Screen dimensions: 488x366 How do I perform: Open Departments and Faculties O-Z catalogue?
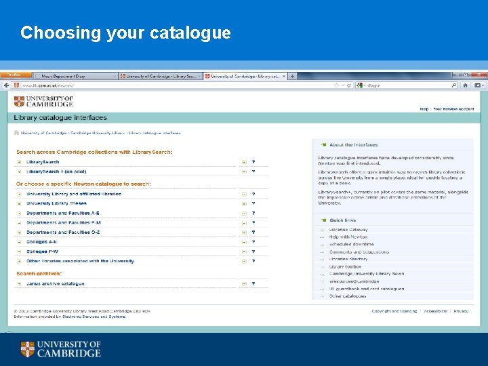[x=63, y=232]
